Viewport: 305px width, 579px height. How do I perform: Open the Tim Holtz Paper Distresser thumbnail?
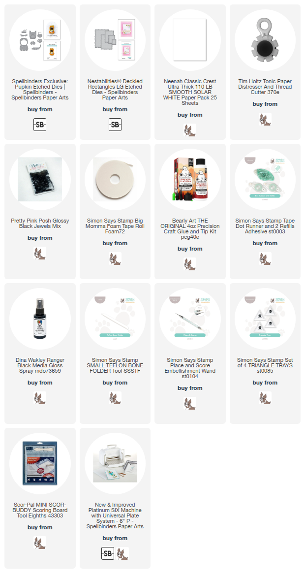point(265,40)
